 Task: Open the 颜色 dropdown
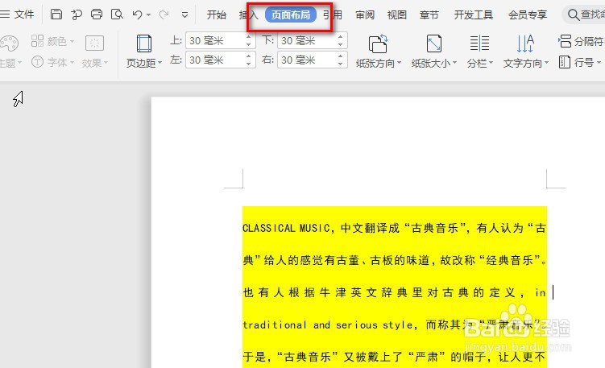(52, 41)
